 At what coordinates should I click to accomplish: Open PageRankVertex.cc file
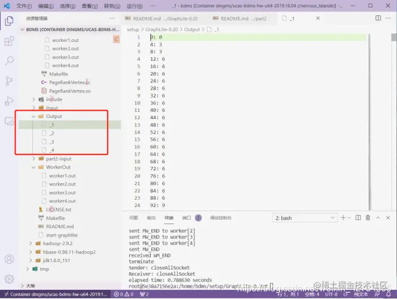click(x=69, y=82)
